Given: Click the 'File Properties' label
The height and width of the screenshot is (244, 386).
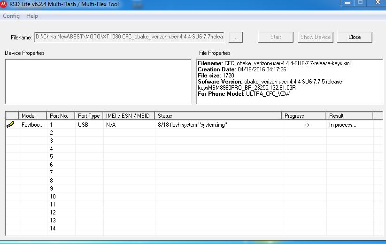Looking at the screenshot, I should point(215,53).
